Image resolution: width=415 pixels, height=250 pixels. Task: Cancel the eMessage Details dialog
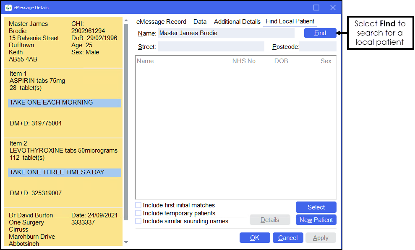coord(288,238)
